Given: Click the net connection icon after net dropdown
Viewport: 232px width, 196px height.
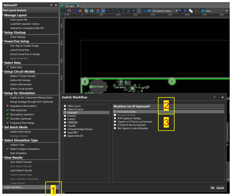Looking at the screenshot, I should click(x=181, y=11).
